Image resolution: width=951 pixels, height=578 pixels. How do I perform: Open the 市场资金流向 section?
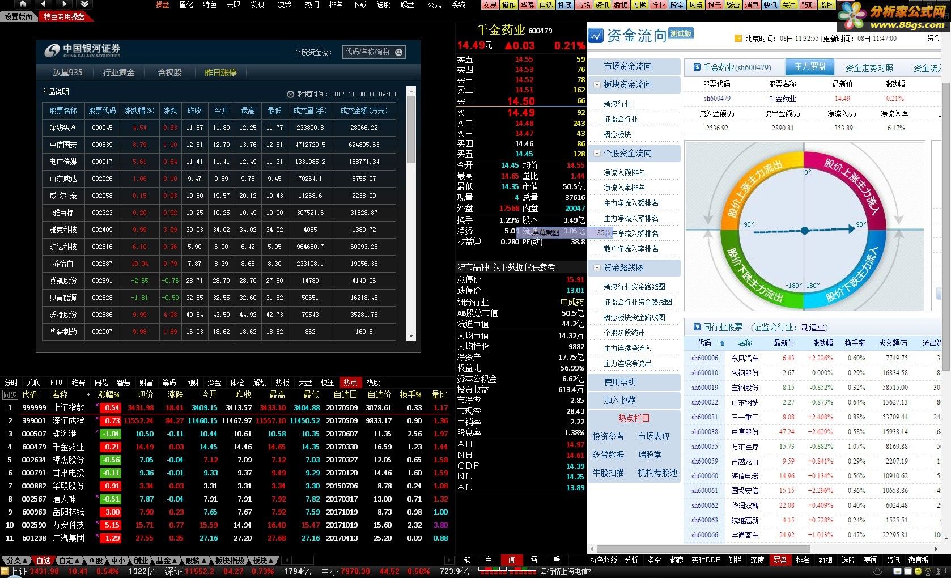pos(634,66)
